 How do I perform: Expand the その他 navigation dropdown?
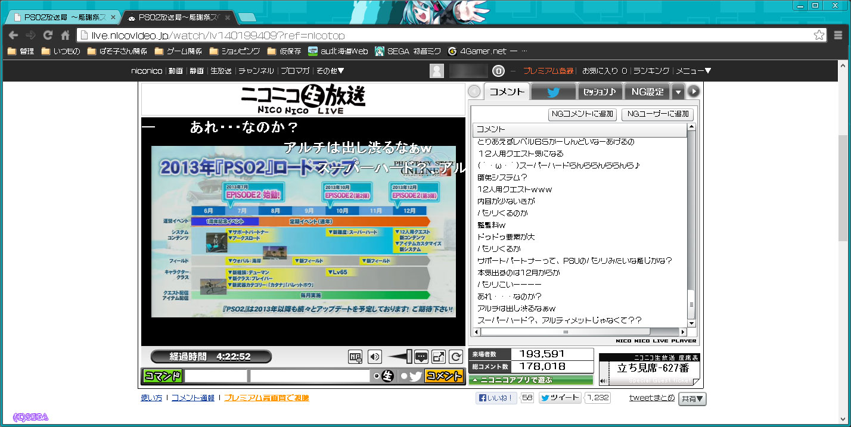tap(330, 71)
